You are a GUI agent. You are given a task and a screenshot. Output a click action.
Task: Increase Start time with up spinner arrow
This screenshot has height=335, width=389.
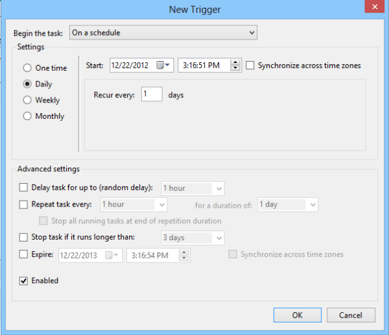[x=235, y=62]
